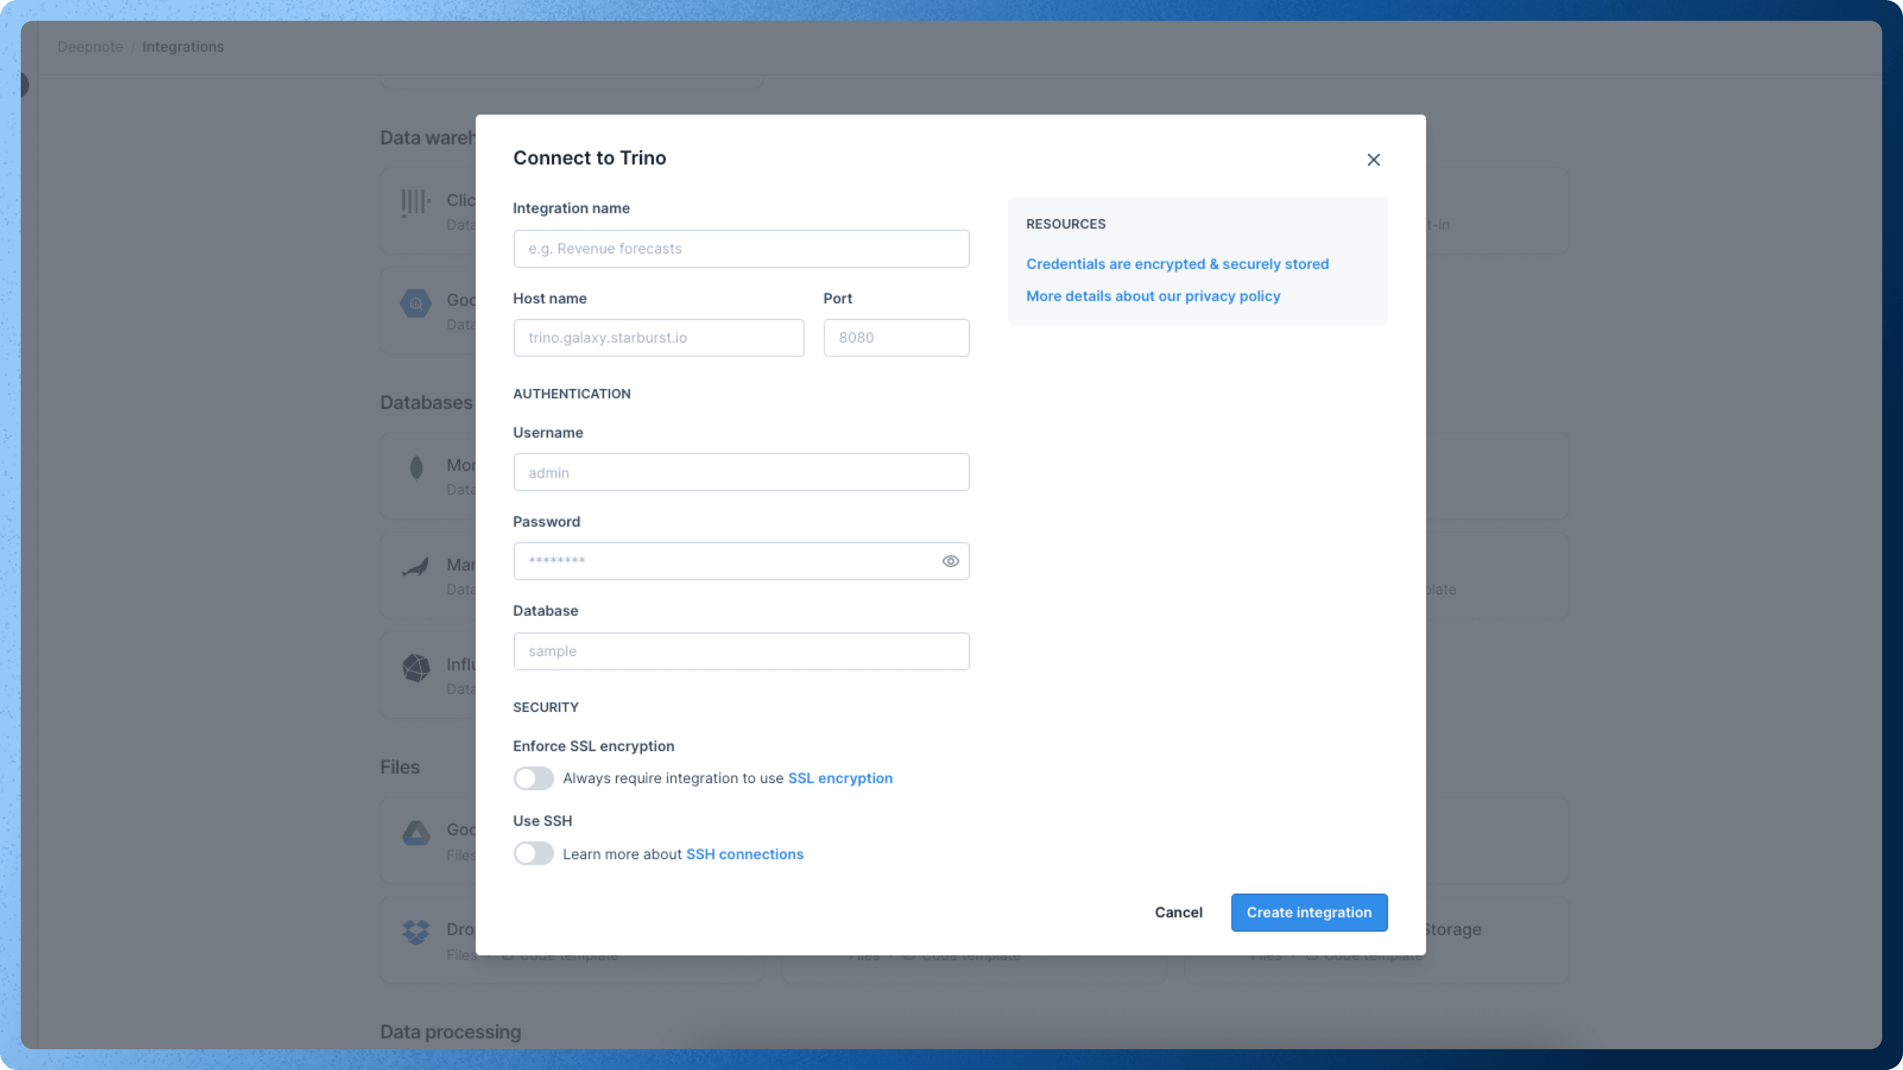1903x1070 pixels.
Task: Select the Host name input field
Action: tap(659, 337)
